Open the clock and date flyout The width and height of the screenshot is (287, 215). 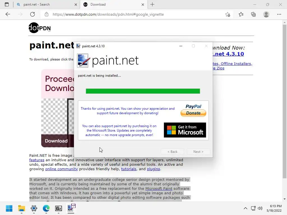tap(274, 208)
